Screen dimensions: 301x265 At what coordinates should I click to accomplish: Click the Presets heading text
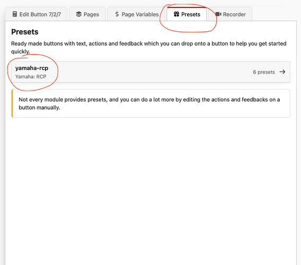point(25,32)
